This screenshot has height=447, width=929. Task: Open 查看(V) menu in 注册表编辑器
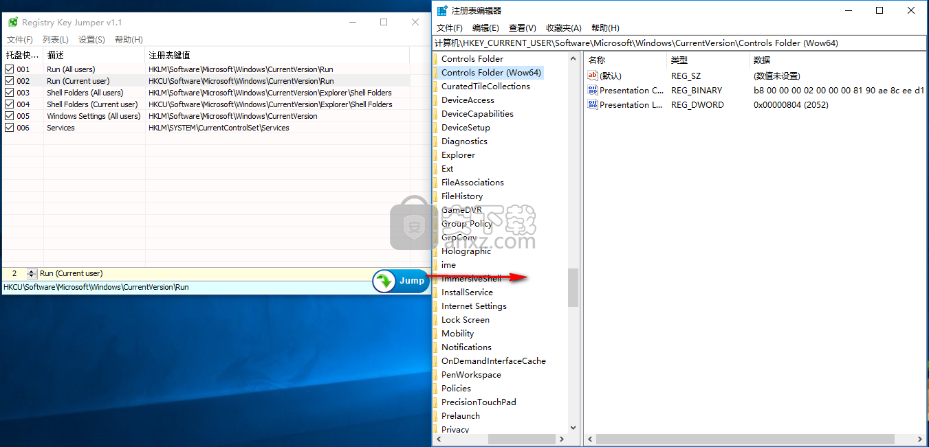(x=522, y=28)
